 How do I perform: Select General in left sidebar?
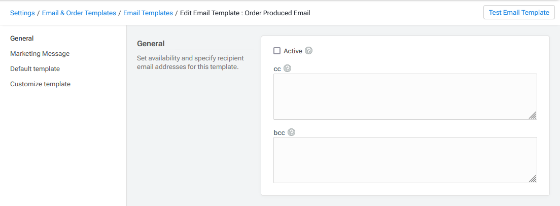click(x=22, y=38)
